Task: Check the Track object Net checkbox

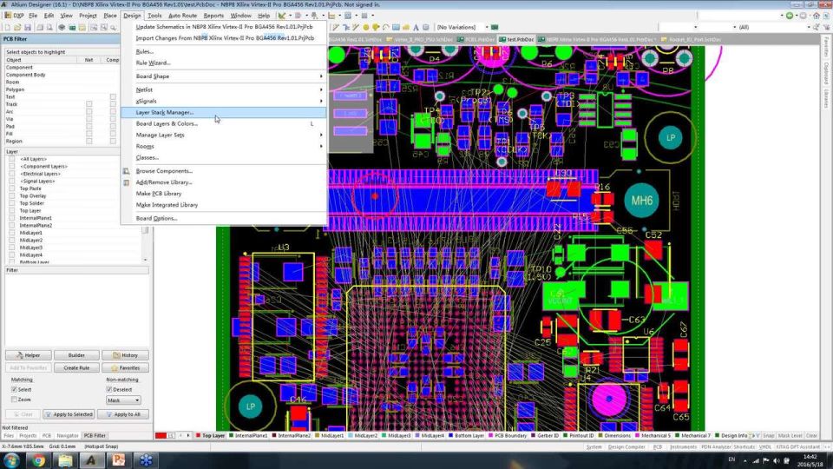Action: (x=89, y=104)
